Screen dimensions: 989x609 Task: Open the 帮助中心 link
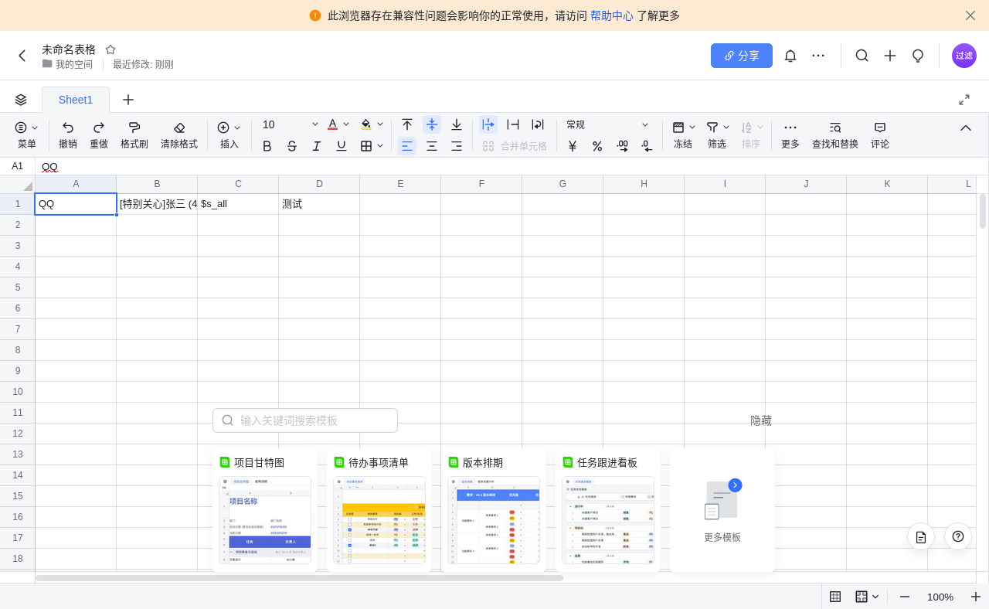[612, 15]
